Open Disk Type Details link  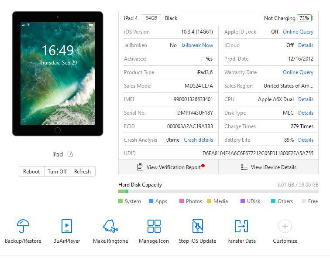click(x=306, y=113)
